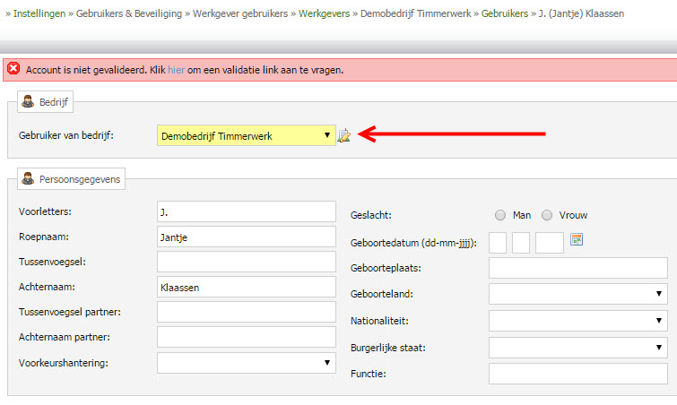Click the Achternaam partner input field
The width and height of the screenshot is (677, 405).
pyautogui.click(x=247, y=337)
